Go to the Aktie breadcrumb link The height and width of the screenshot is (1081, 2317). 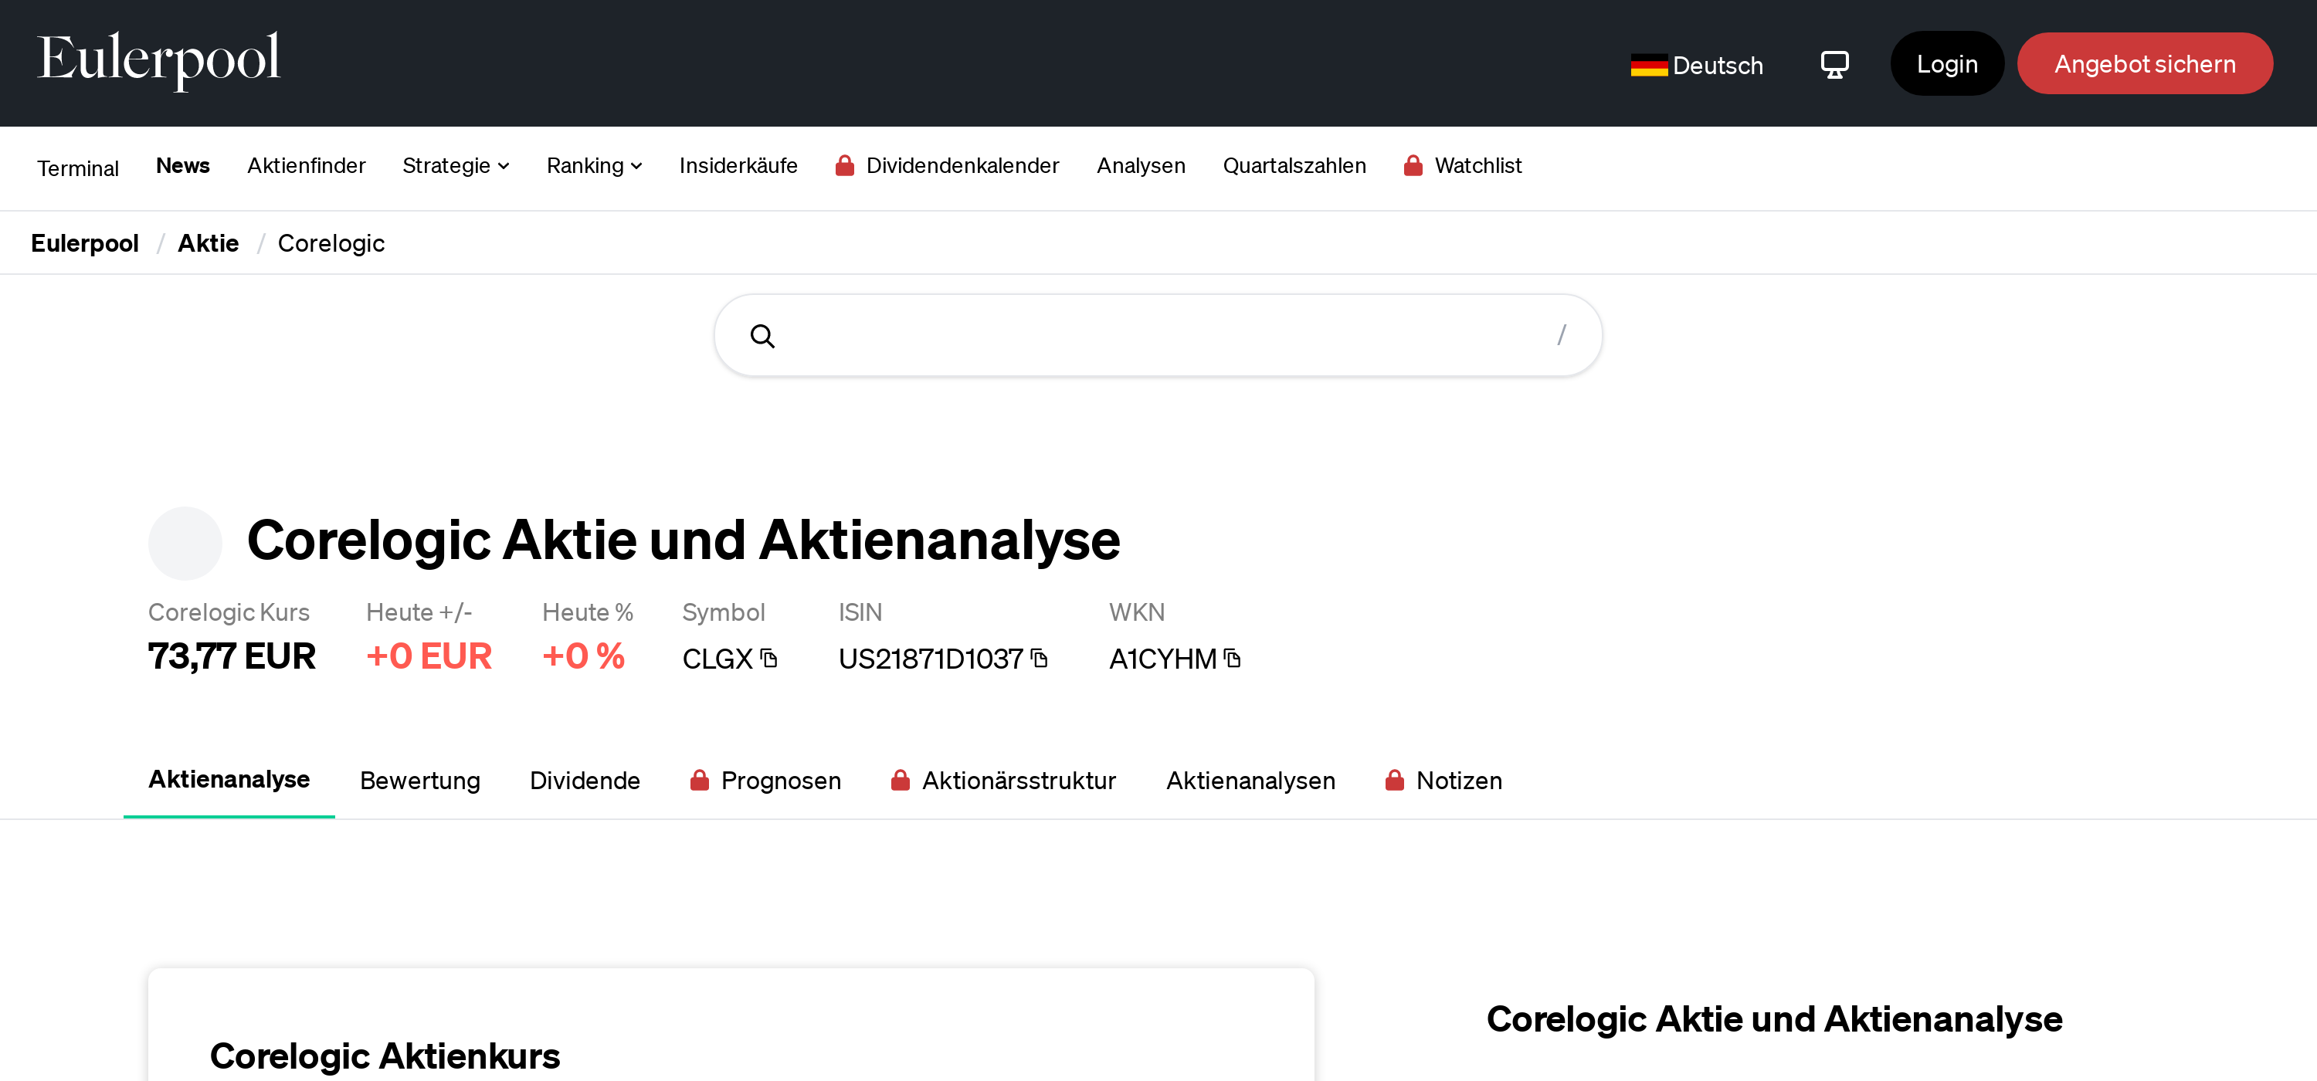(x=208, y=242)
